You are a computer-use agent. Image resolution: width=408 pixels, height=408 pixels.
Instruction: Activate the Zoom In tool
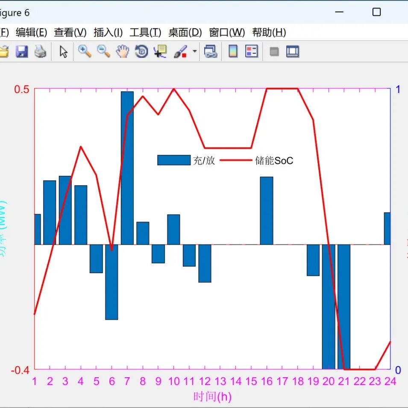pos(85,52)
